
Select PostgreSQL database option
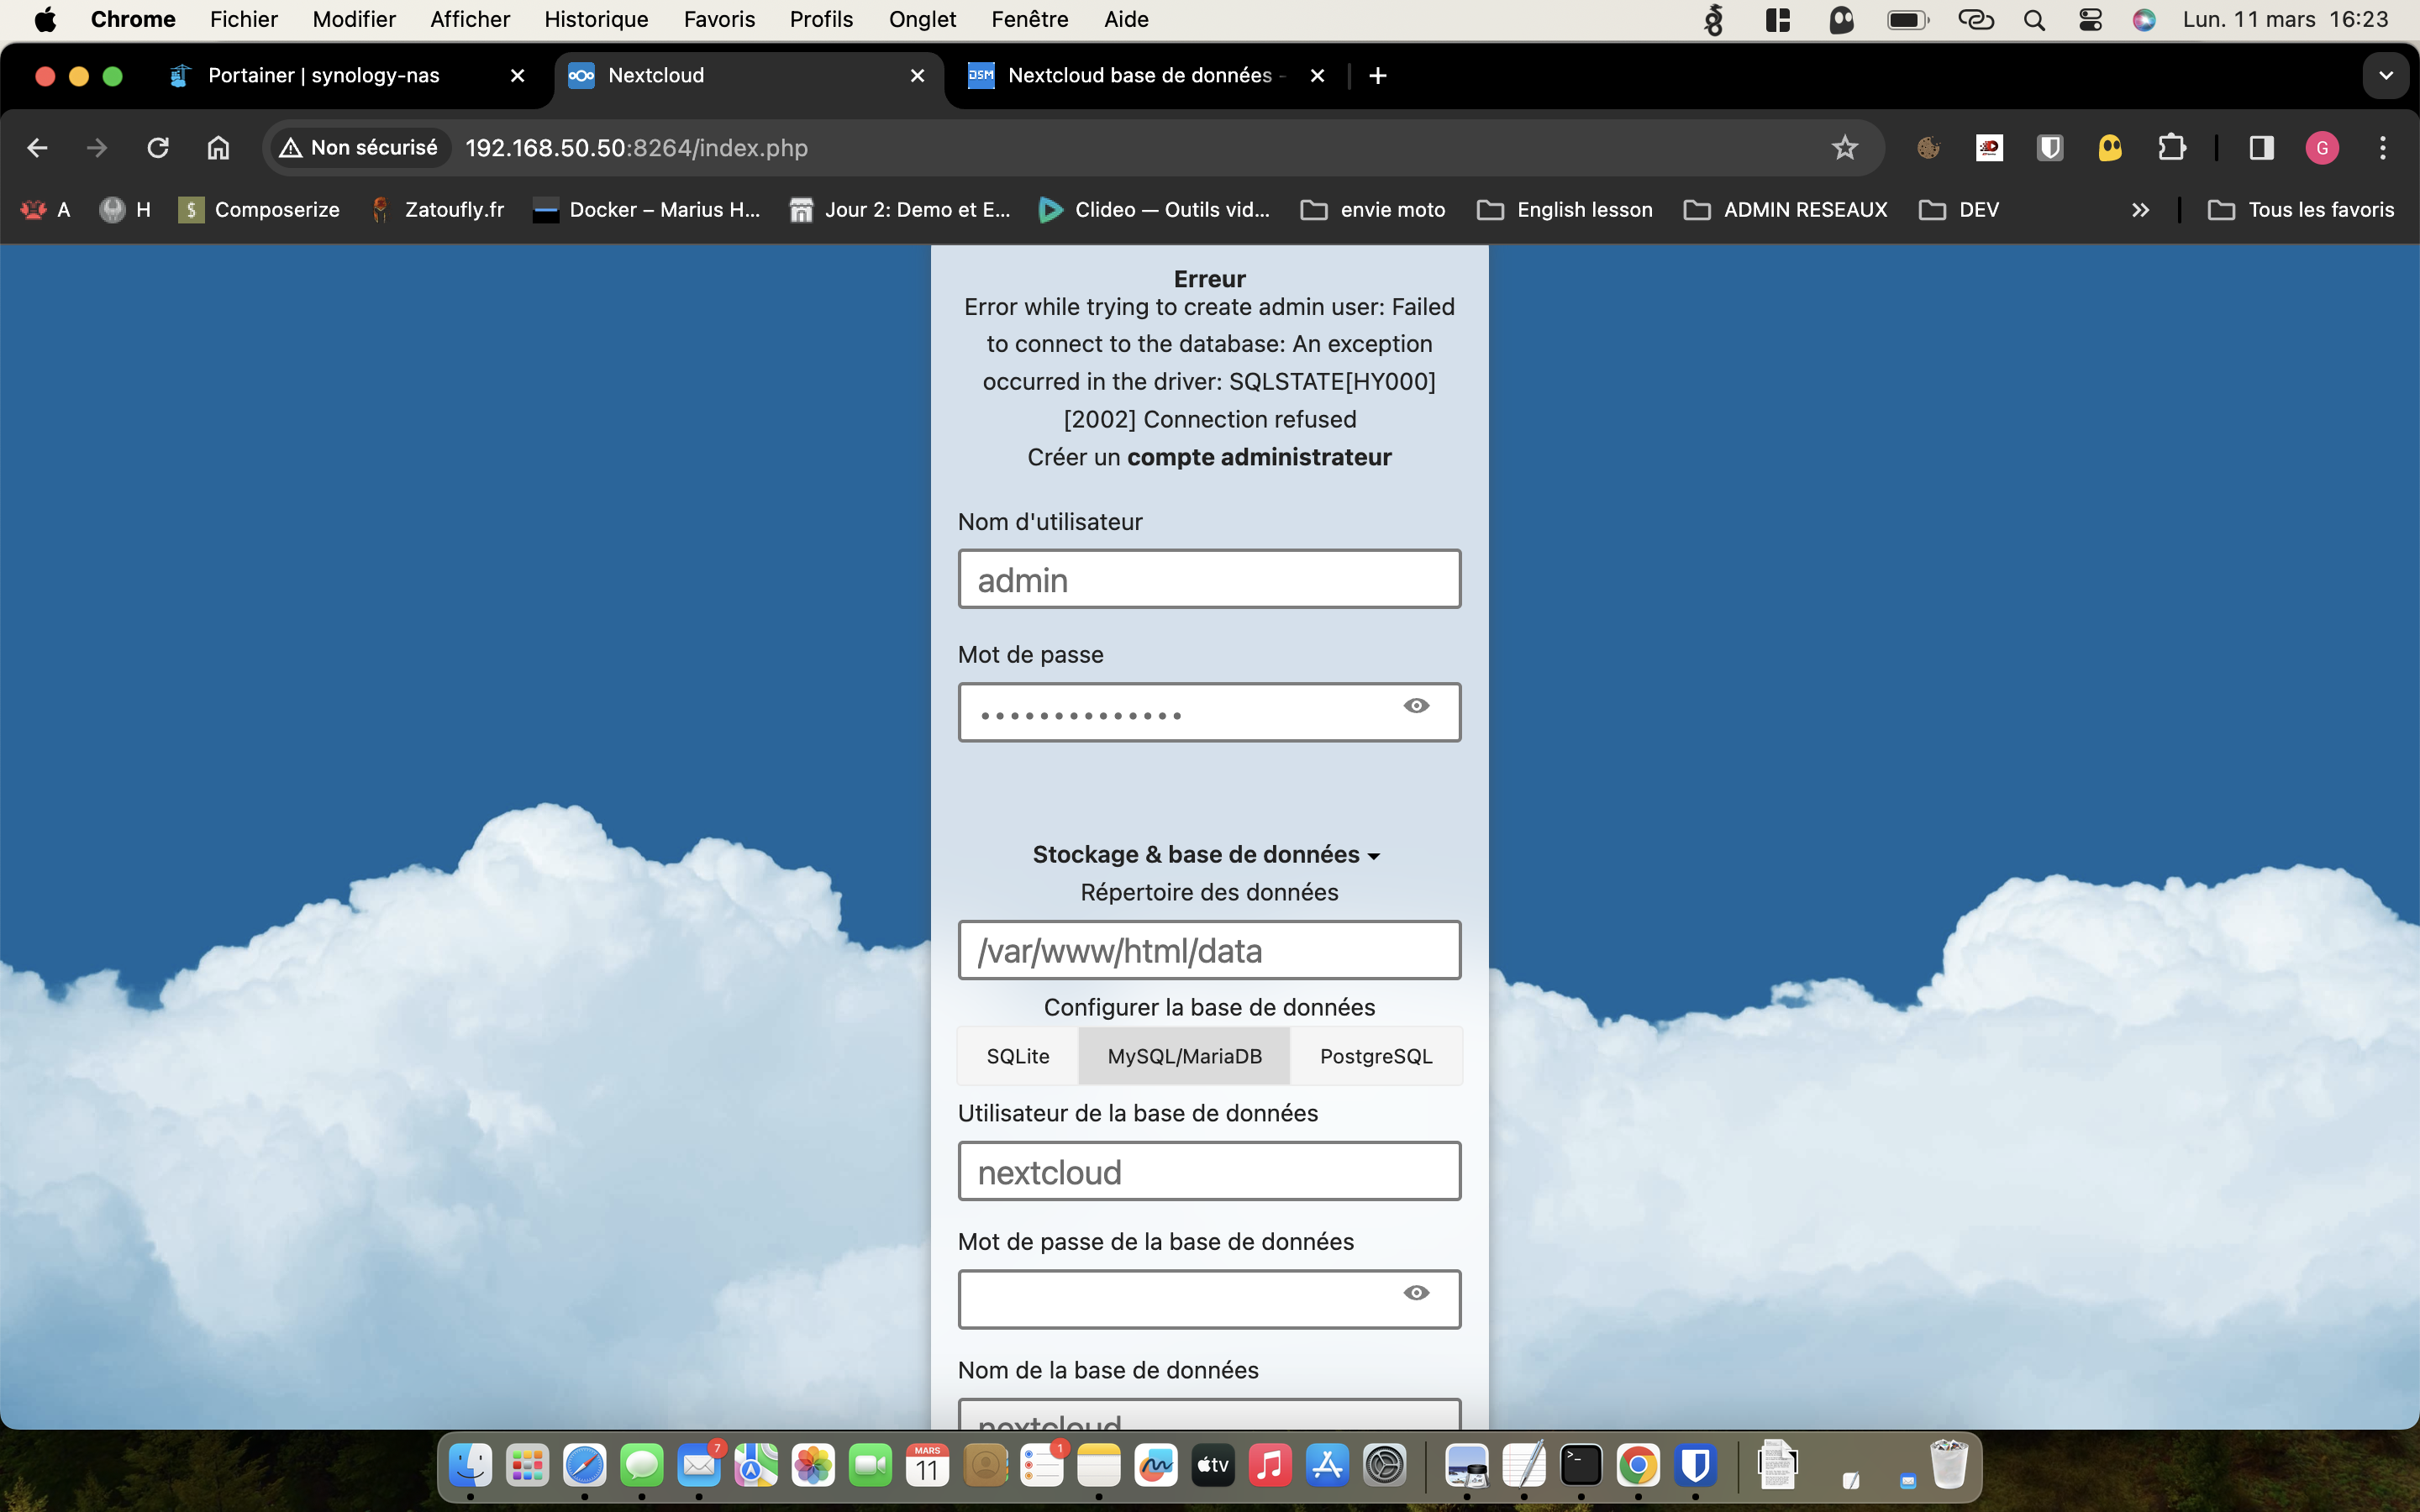(1376, 1056)
